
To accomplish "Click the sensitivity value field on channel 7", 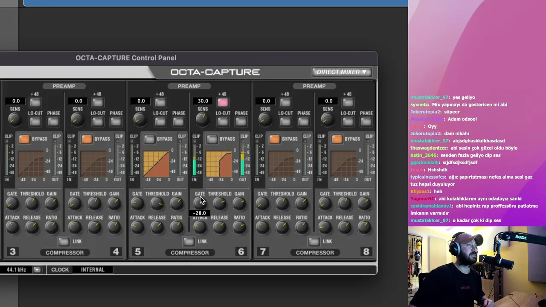I will point(266,101).
